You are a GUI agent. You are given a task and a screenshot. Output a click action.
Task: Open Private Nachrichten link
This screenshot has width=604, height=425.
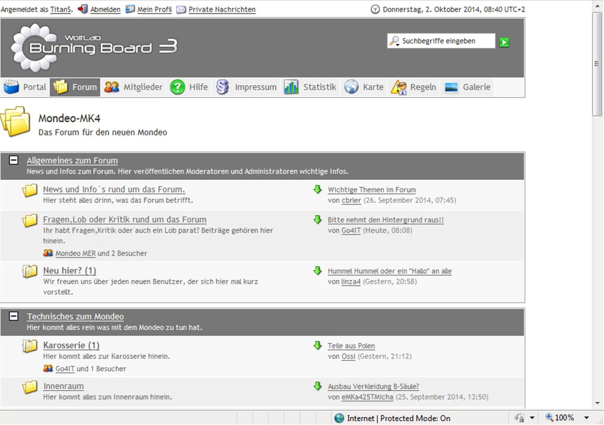pyautogui.click(x=222, y=9)
